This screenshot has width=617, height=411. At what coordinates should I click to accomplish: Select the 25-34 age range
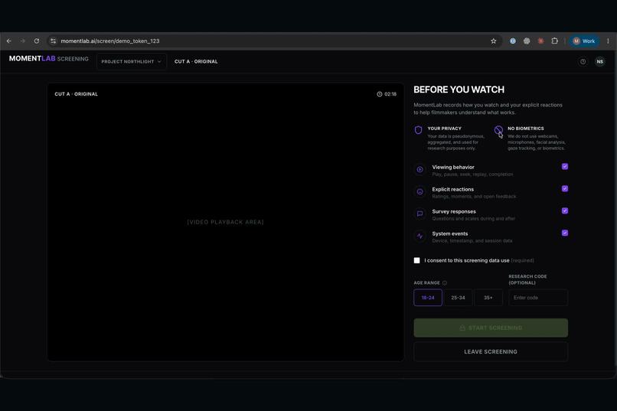tap(458, 297)
